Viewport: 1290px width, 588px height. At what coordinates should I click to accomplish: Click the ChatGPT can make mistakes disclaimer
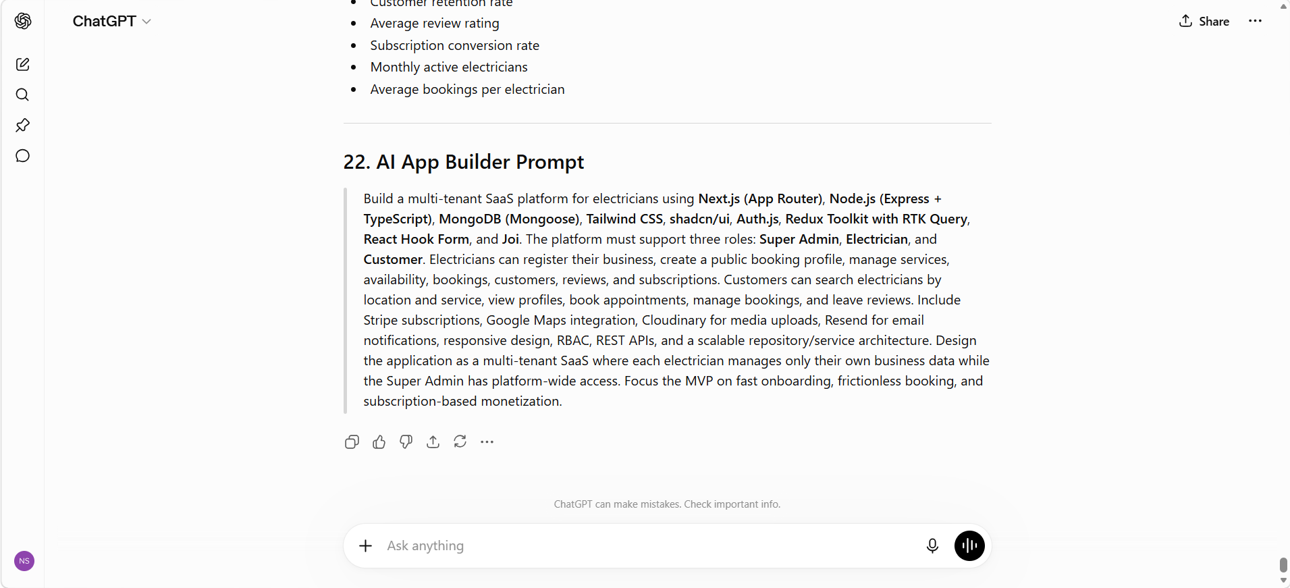[x=667, y=504]
